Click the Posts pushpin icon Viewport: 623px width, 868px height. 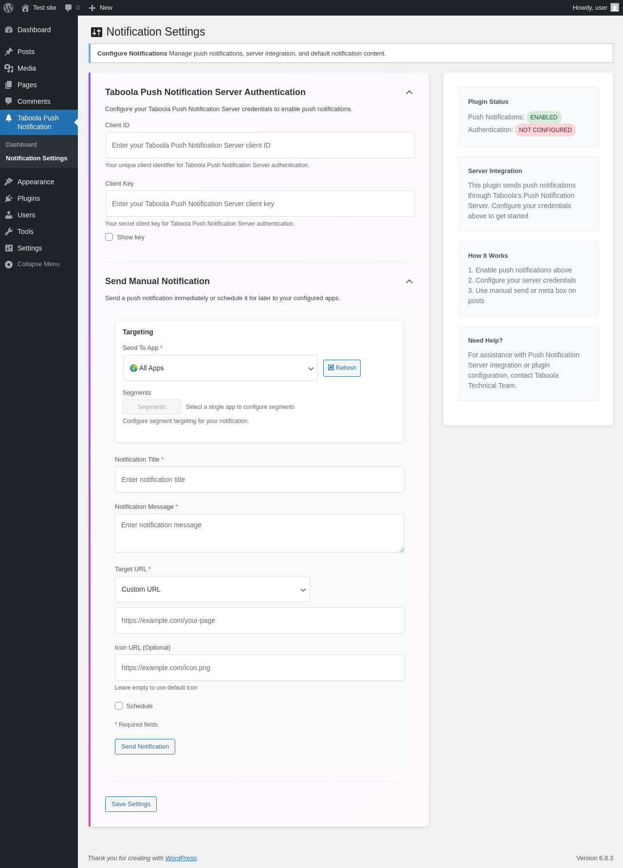point(9,52)
